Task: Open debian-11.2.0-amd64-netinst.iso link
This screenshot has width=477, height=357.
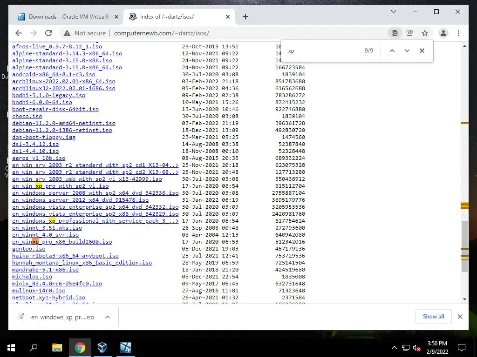Action: (x=63, y=123)
